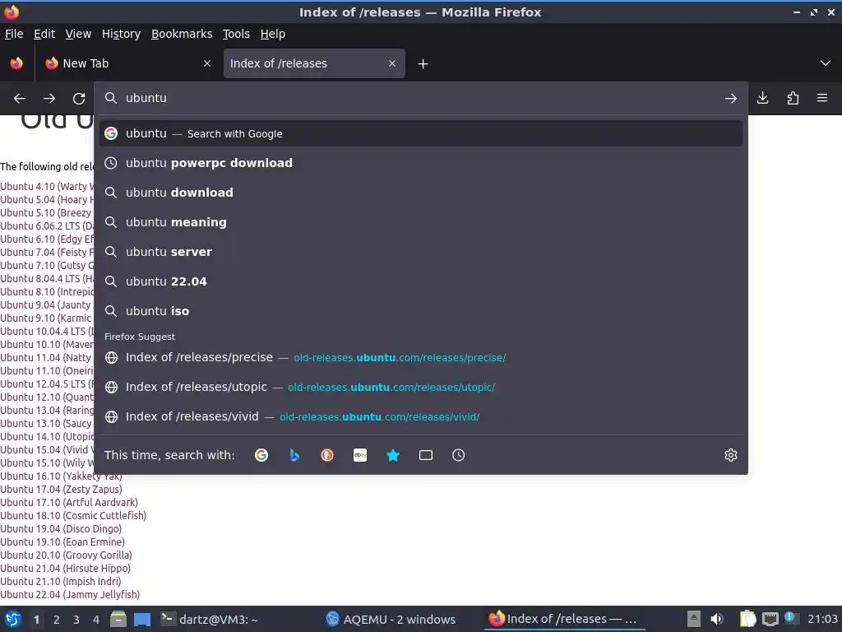Image resolution: width=842 pixels, height=632 pixels.
Task: Search bookmarks using the star icon
Action: coord(393,455)
